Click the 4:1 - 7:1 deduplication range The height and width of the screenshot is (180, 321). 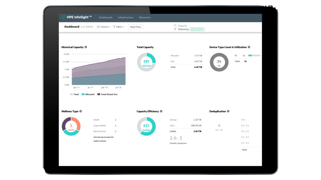pyautogui.click(x=245, y=126)
